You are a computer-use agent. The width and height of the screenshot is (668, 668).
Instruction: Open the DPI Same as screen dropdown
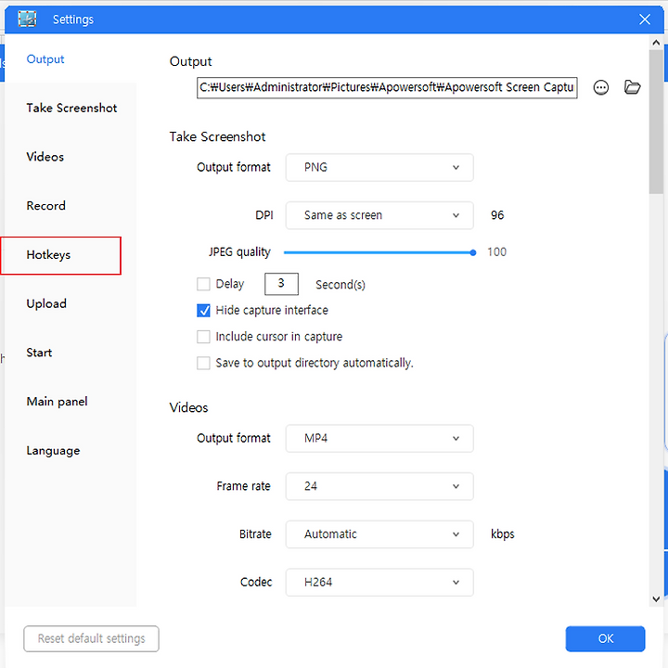(379, 215)
